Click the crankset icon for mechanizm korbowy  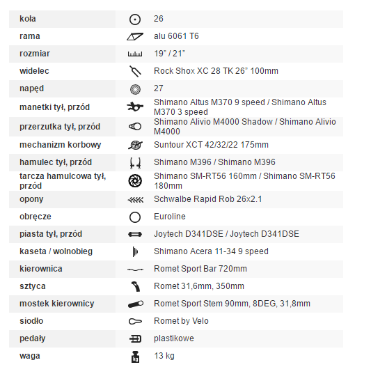click(135, 145)
